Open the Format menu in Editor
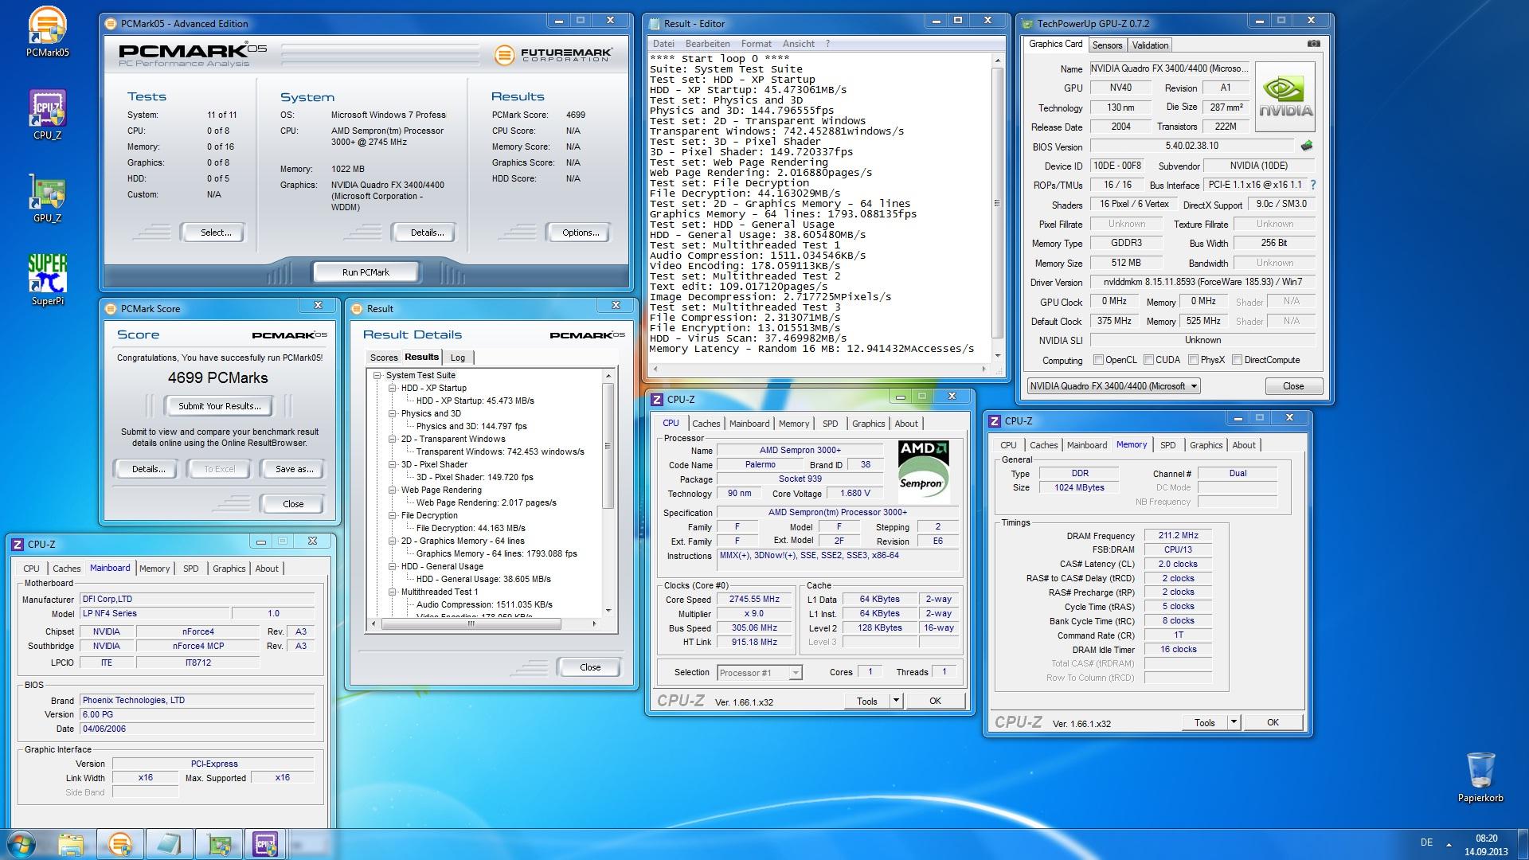 click(x=756, y=44)
